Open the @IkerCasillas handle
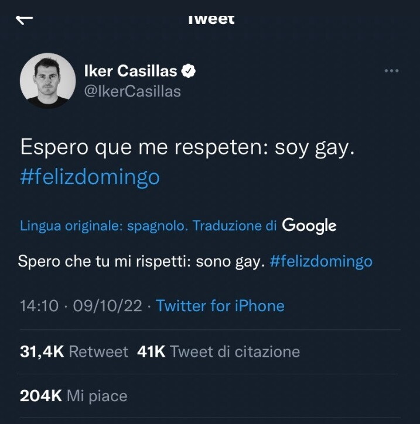Viewport: 420px width, 424px height. coord(133,91)
